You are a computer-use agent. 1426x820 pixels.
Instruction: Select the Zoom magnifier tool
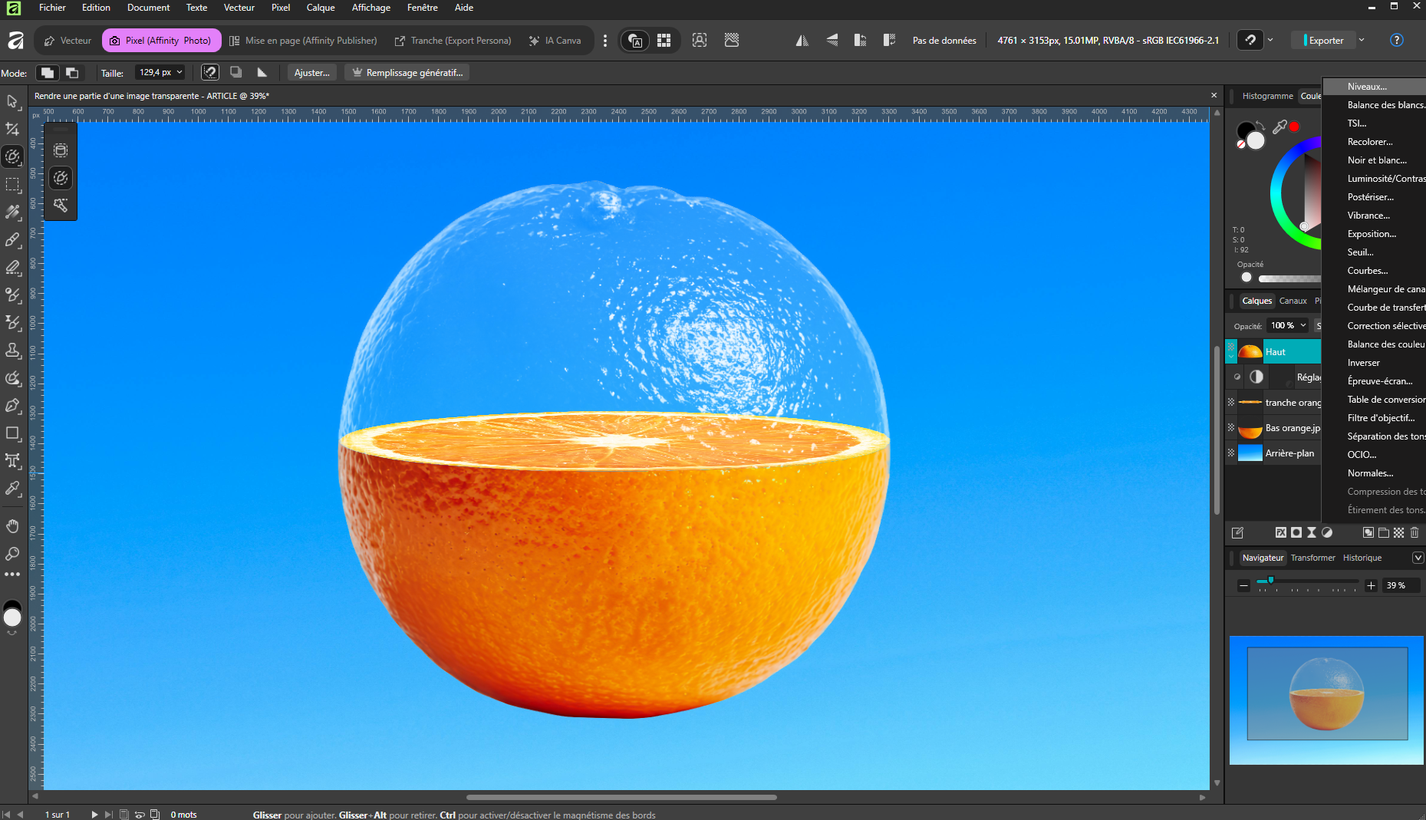(x=12, y=553)
